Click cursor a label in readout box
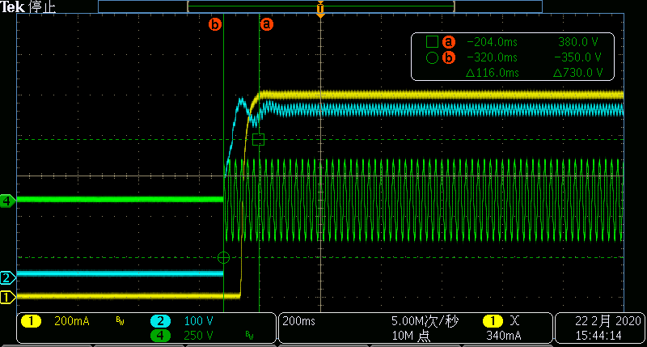Viewport: 647px width, 347px height. tap(449, 42)
